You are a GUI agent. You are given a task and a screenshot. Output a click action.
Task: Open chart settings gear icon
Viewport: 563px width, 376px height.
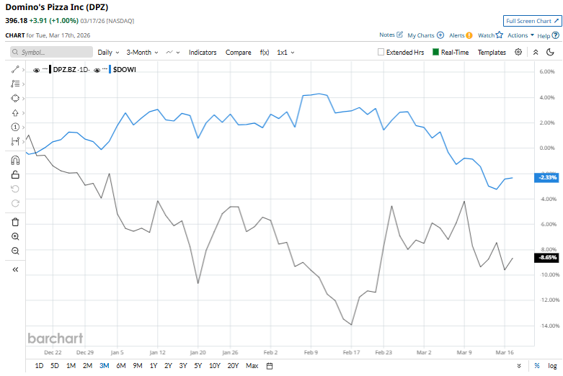tap(518, 52)
